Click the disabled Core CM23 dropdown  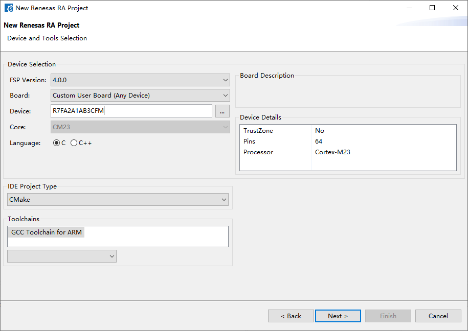click(x=140, y=127)
